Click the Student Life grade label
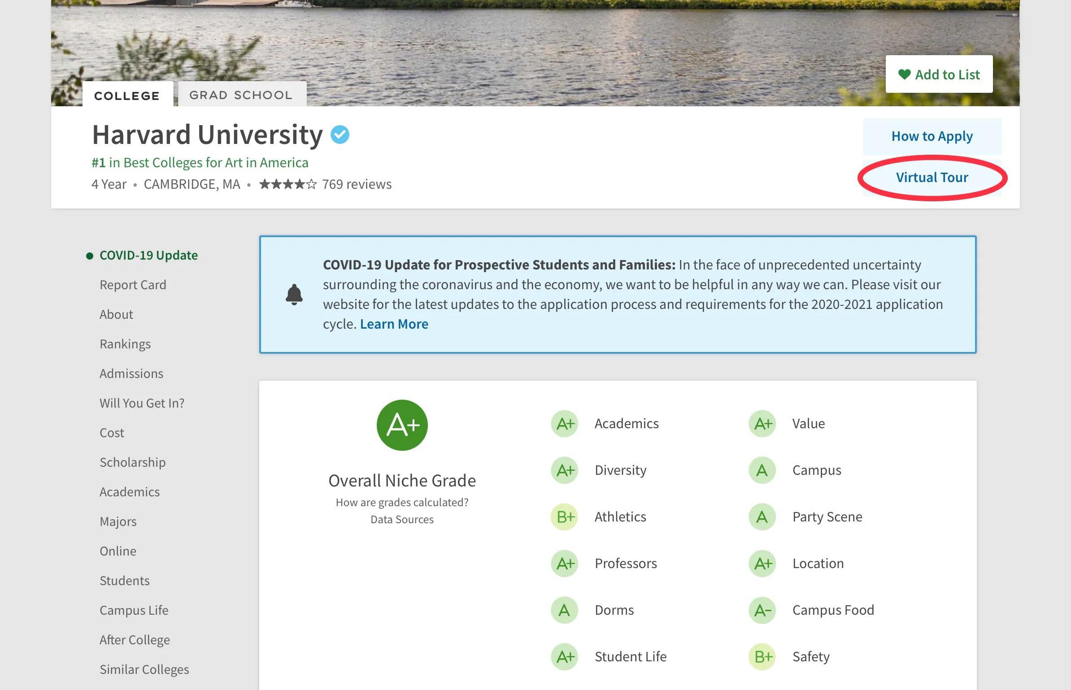The height and width of the screenshot is (690, 1071). [x=631, y=657]
